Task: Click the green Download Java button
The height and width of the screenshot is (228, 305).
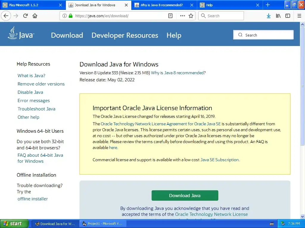Action: (185, 195)
